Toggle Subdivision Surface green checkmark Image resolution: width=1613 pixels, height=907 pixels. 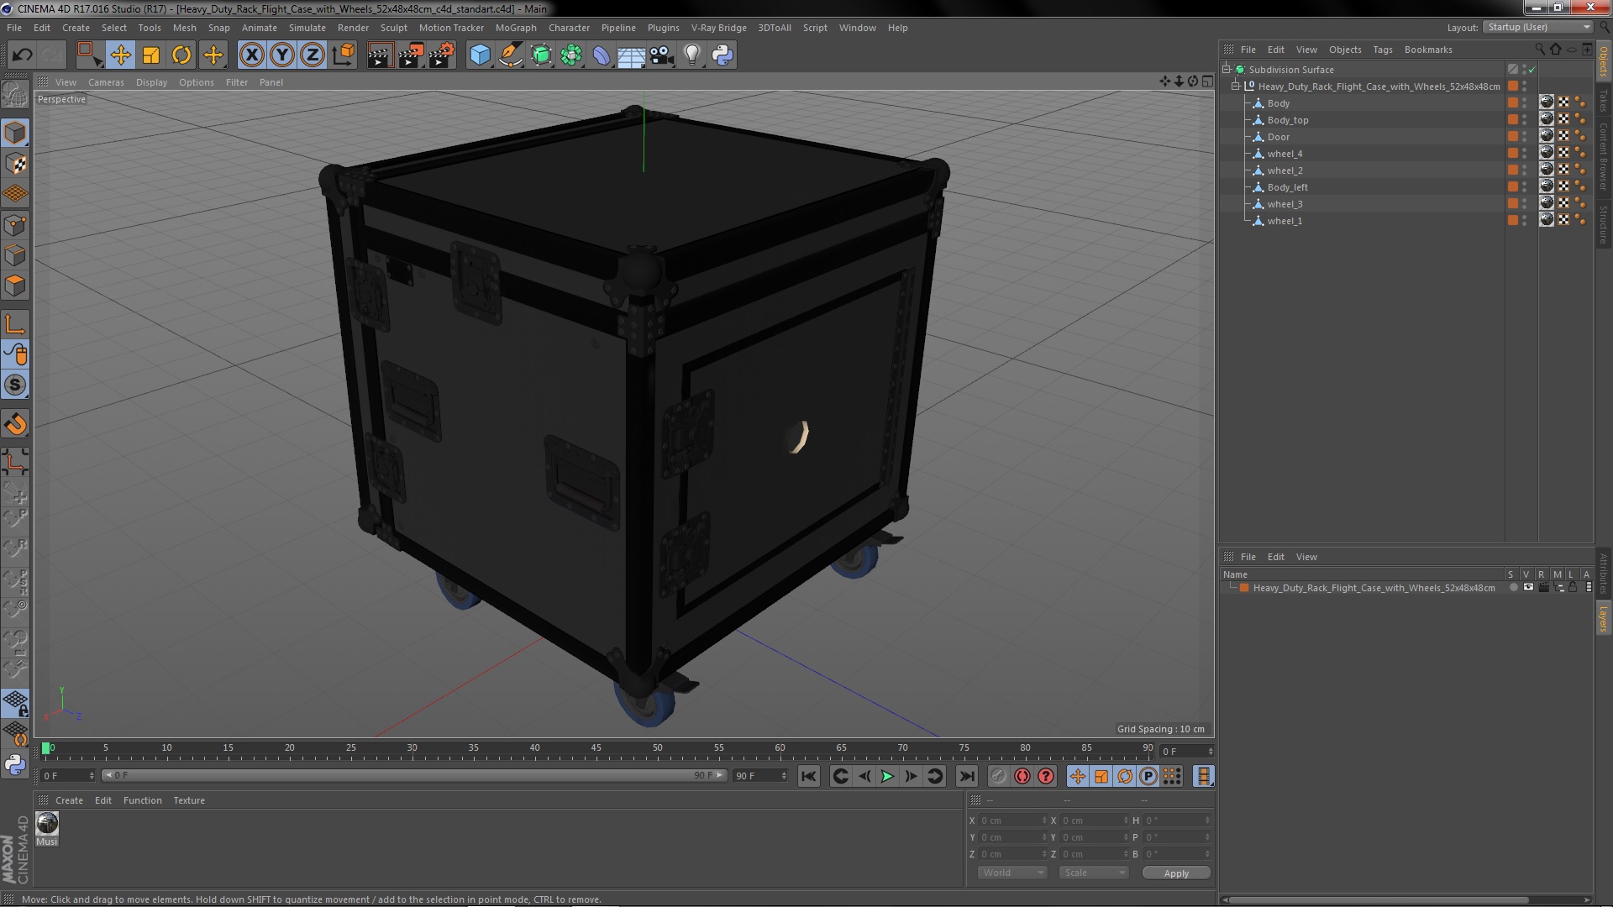1532,70
